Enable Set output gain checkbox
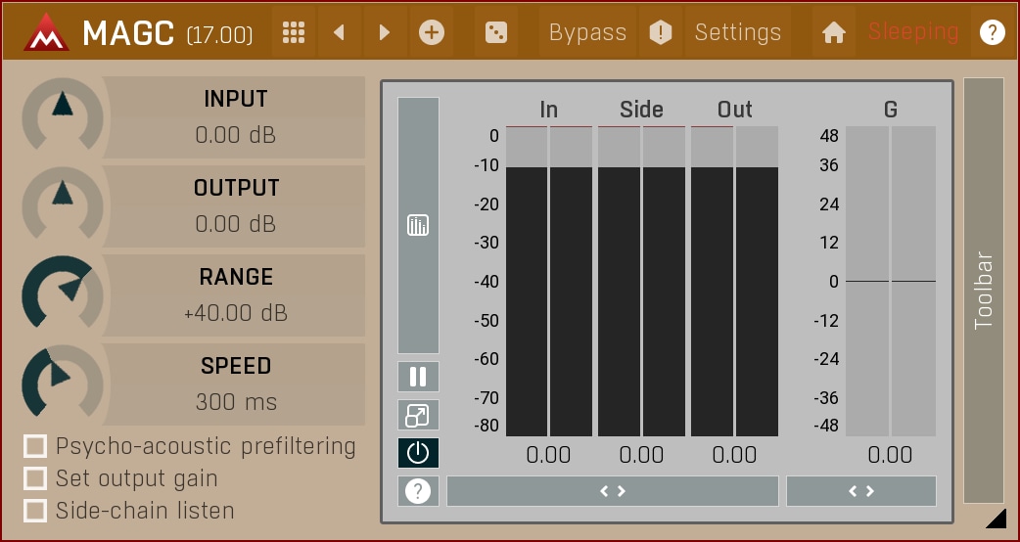This screenshot has height=542, width=1020. (36, 478)
